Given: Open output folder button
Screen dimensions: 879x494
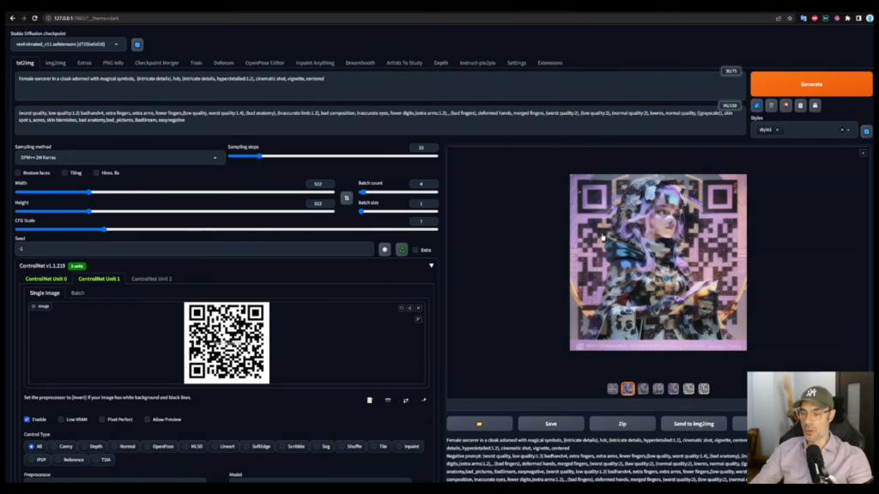Looking at the screenshot, I should pyautogui.click(x=479, y=424).
